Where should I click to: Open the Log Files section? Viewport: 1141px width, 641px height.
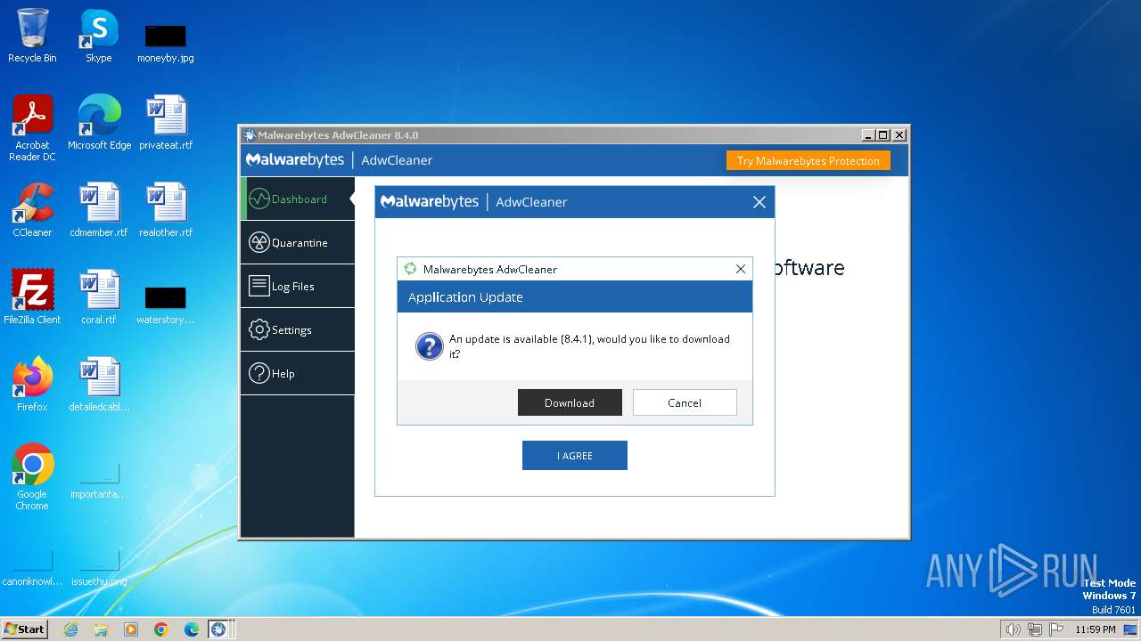coord(298,286)
